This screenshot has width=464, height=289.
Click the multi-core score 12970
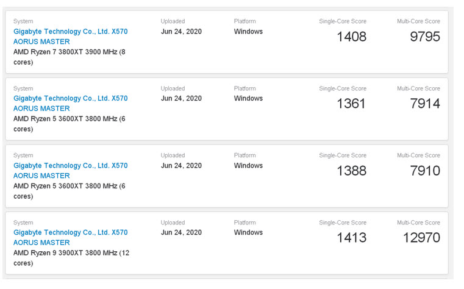[x=421, y=238]
